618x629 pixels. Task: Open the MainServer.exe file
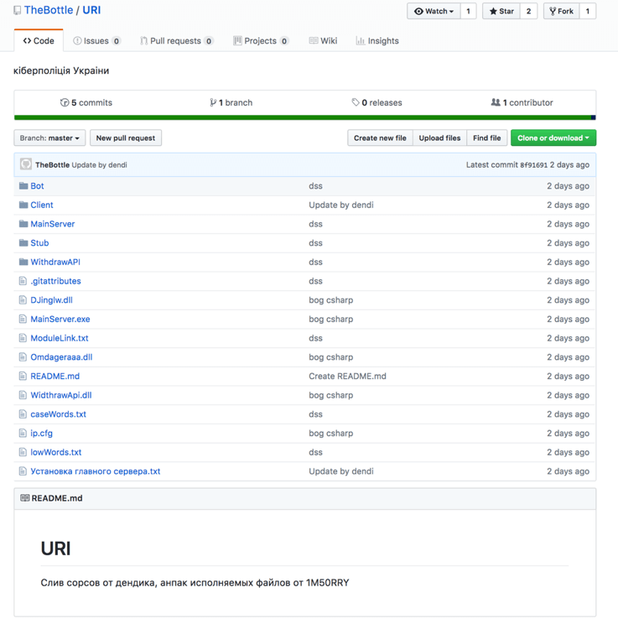[60, 320]
